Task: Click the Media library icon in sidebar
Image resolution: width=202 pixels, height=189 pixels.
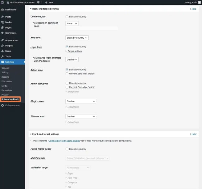Action: tap(2, 22)
